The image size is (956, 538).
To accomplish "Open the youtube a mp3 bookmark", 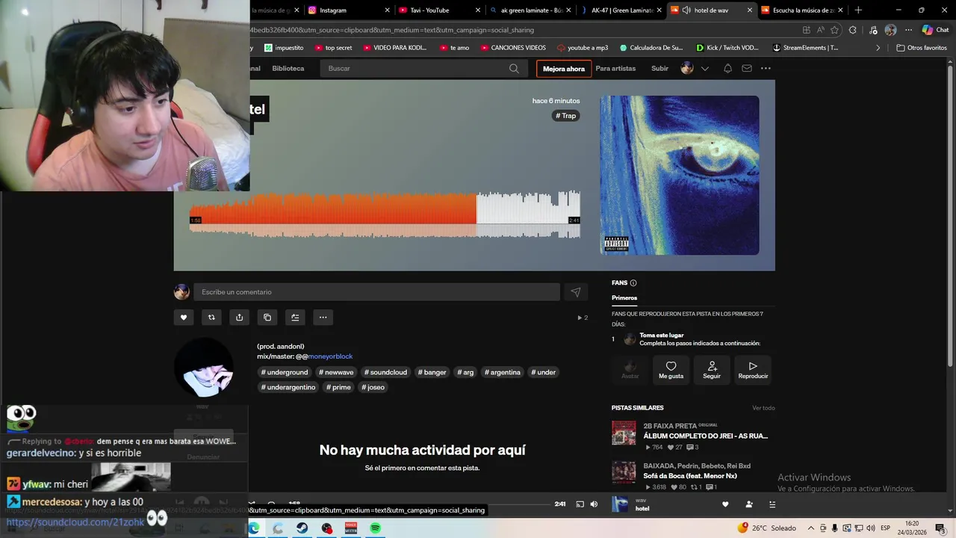I will point(583,48).
